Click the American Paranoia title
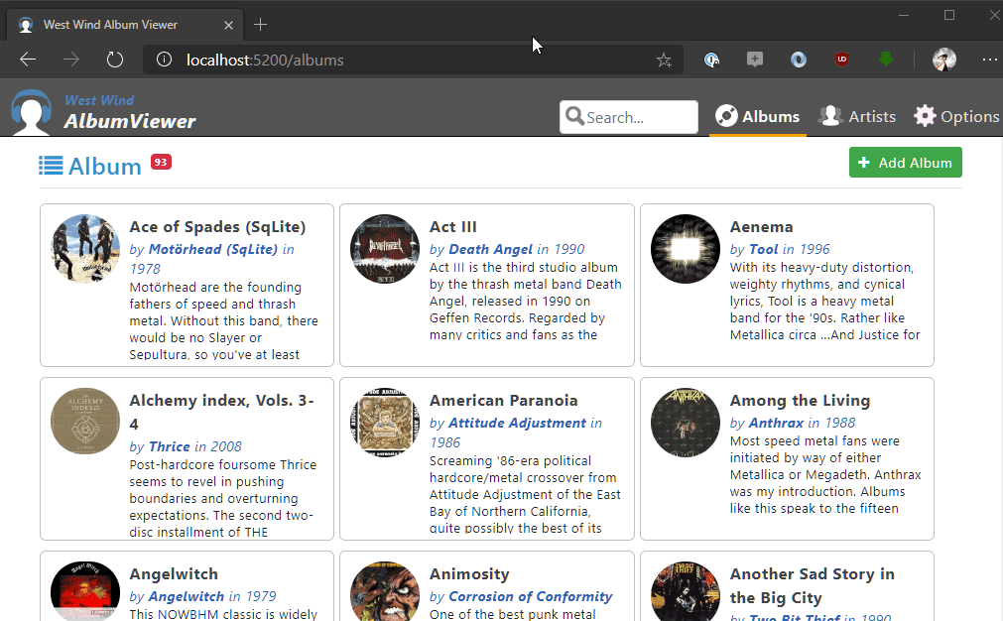The image size is (1003, 621). point(503,401)
